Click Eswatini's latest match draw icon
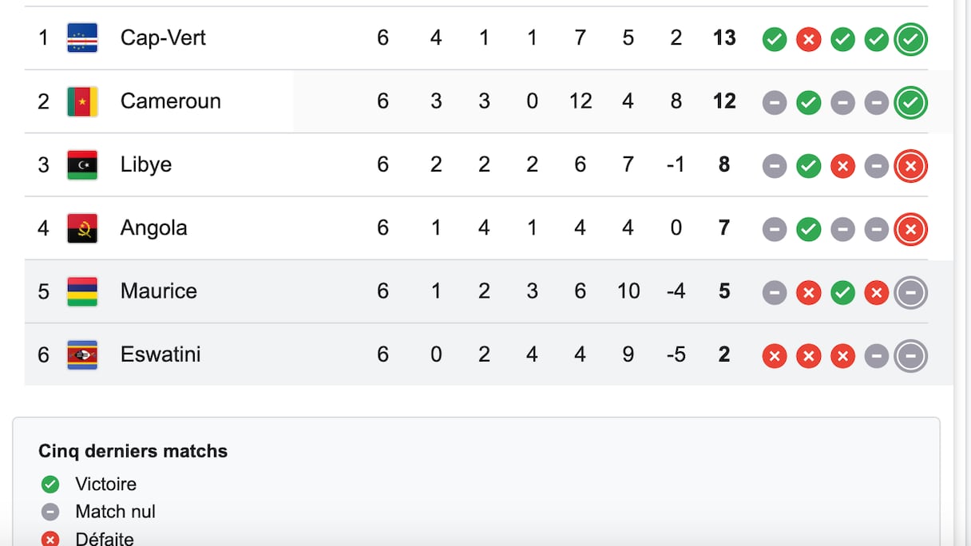The width and height of the screenshot is (971, 546). tap(910, 356)
